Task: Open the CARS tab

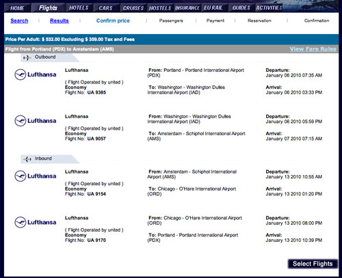Action: pos(105,8)
